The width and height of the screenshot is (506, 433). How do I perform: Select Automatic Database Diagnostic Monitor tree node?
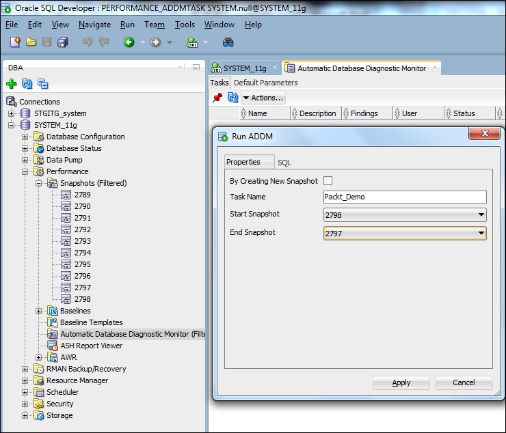[133, 334]
